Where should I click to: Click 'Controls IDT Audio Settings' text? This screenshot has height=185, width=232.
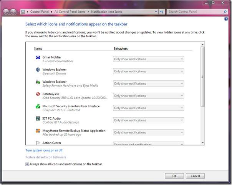(x=61, y=122)
